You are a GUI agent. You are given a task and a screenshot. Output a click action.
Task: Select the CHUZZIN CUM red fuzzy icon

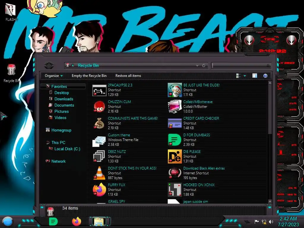(x=99, y=107)
